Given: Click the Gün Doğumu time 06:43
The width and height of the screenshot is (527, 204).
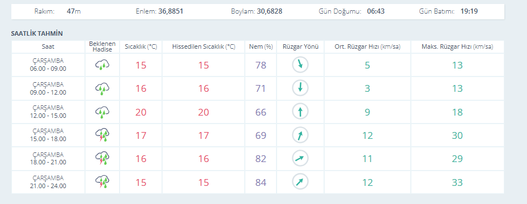Looking at the screenshot, I should click(376, 11).
